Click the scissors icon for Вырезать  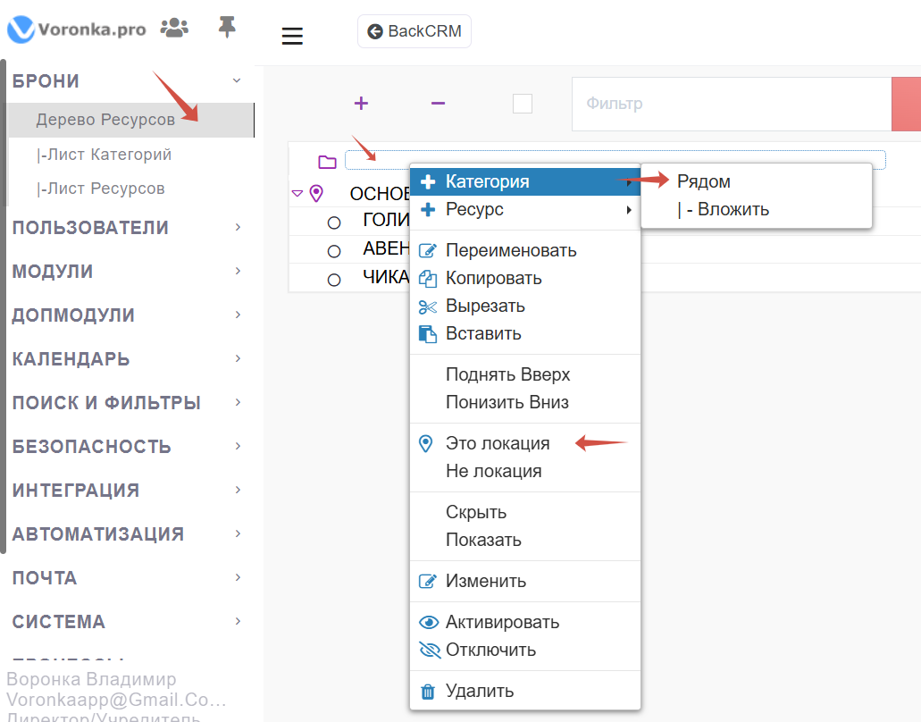click(x=428, y=306)
